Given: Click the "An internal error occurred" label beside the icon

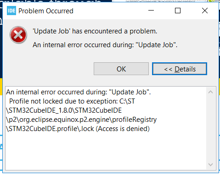Looking at the screenshot, I should (105, 45).
